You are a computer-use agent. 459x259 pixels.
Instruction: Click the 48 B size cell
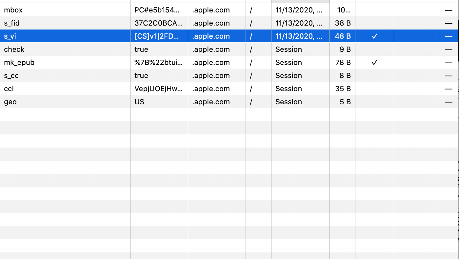[343, 36]
